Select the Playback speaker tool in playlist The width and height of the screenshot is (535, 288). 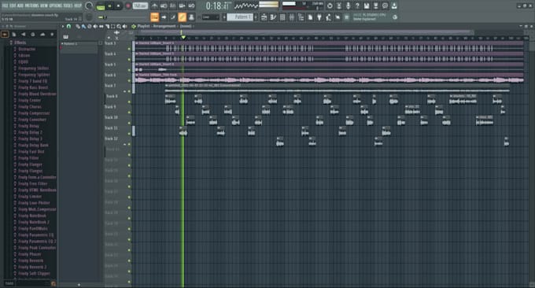click(x=124, y=26)
